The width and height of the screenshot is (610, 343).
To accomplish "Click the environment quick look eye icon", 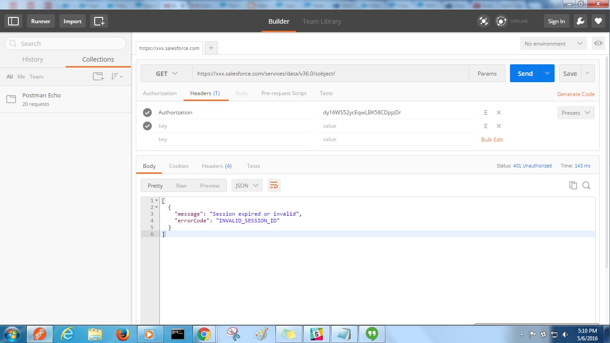I will [598, 43].
